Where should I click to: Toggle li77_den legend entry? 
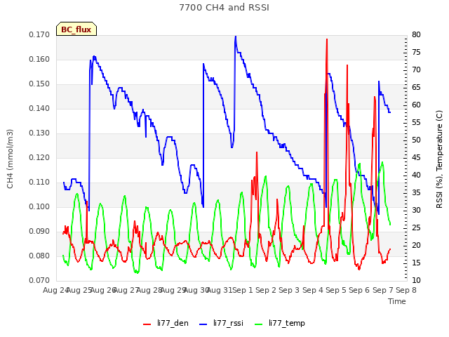click(x=166, y=323)
